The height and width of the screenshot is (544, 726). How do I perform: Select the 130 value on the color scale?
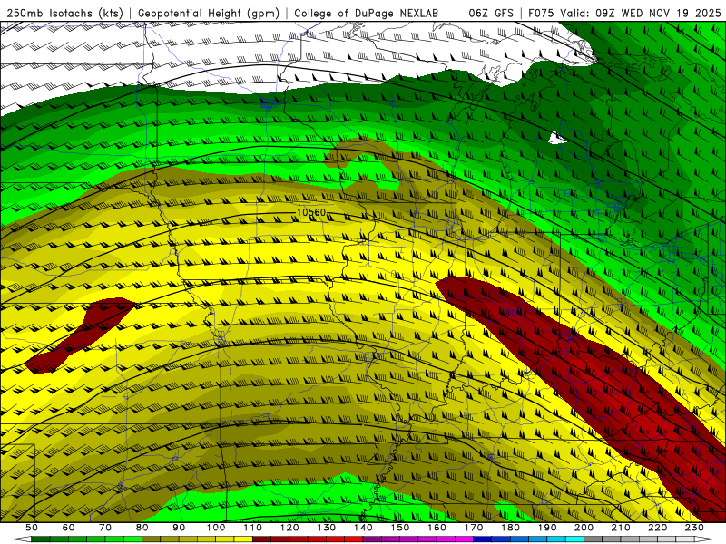tap(326, 528)
